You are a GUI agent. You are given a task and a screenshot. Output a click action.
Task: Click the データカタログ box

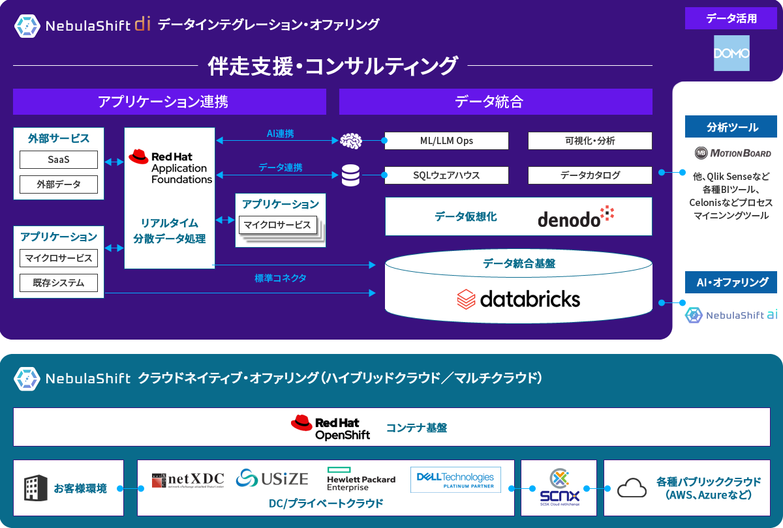590,175
